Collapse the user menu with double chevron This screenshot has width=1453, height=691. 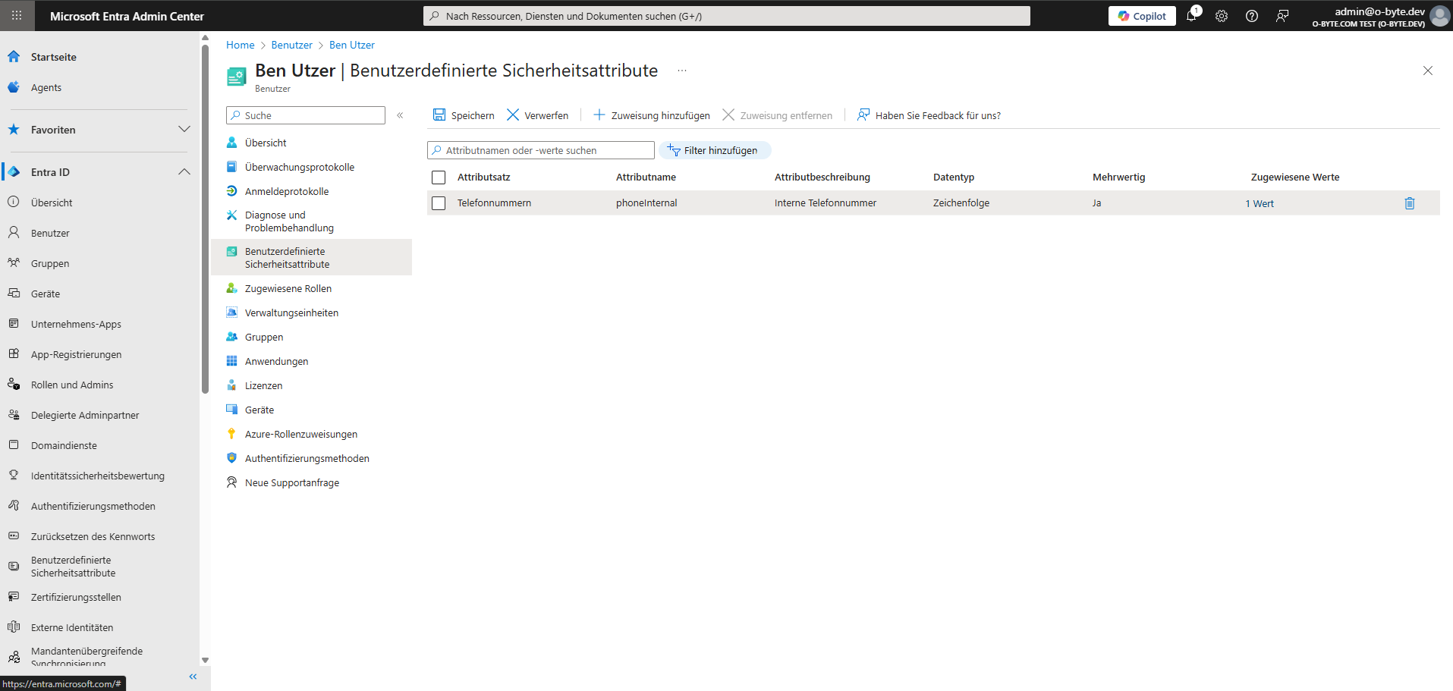(x=400, y=115)
